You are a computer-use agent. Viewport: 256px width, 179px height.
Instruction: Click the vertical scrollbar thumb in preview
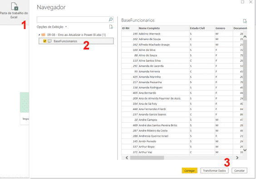[245, 70]
